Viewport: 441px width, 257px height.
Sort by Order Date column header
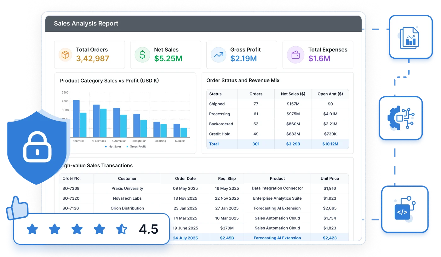click(x=185, y=178)
